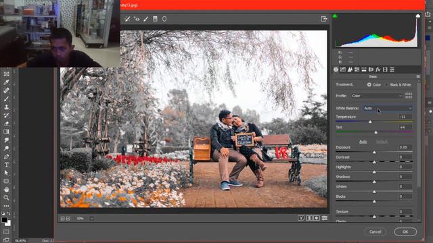This screenshot has width=433, height=243.
Task: Open the Split Toning panel tab
Action: pos(364,70)
